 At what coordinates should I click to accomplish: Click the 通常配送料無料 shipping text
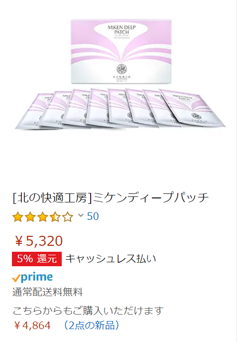[47, 292]
